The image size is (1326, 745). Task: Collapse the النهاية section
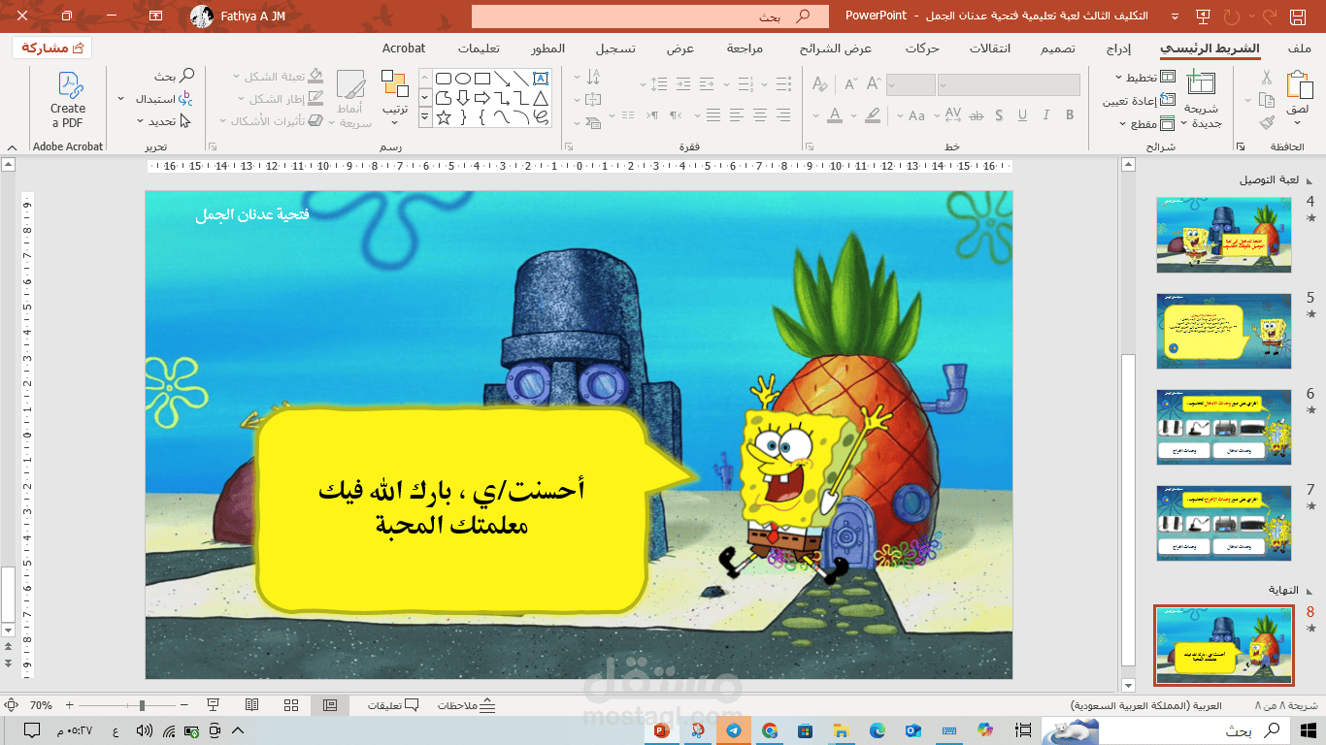tap(1310, 590)
